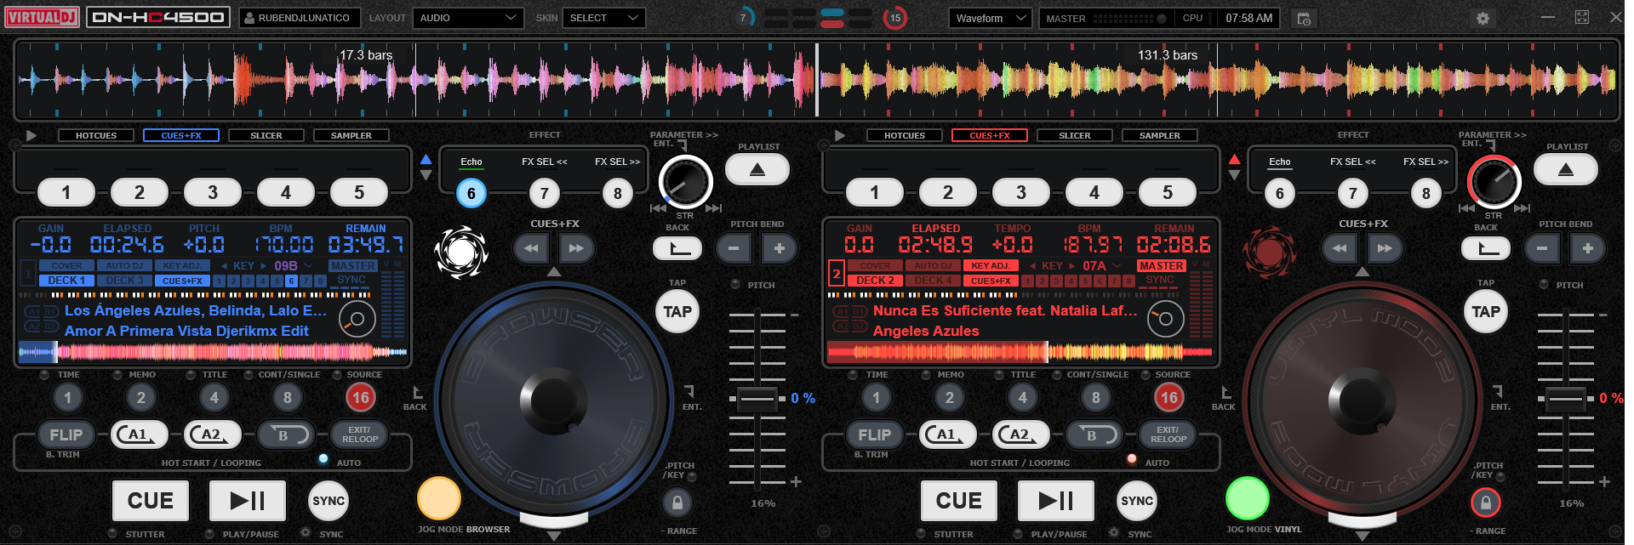
Task: Toggle left deck SYNC button
Action: tap(329, 501)
